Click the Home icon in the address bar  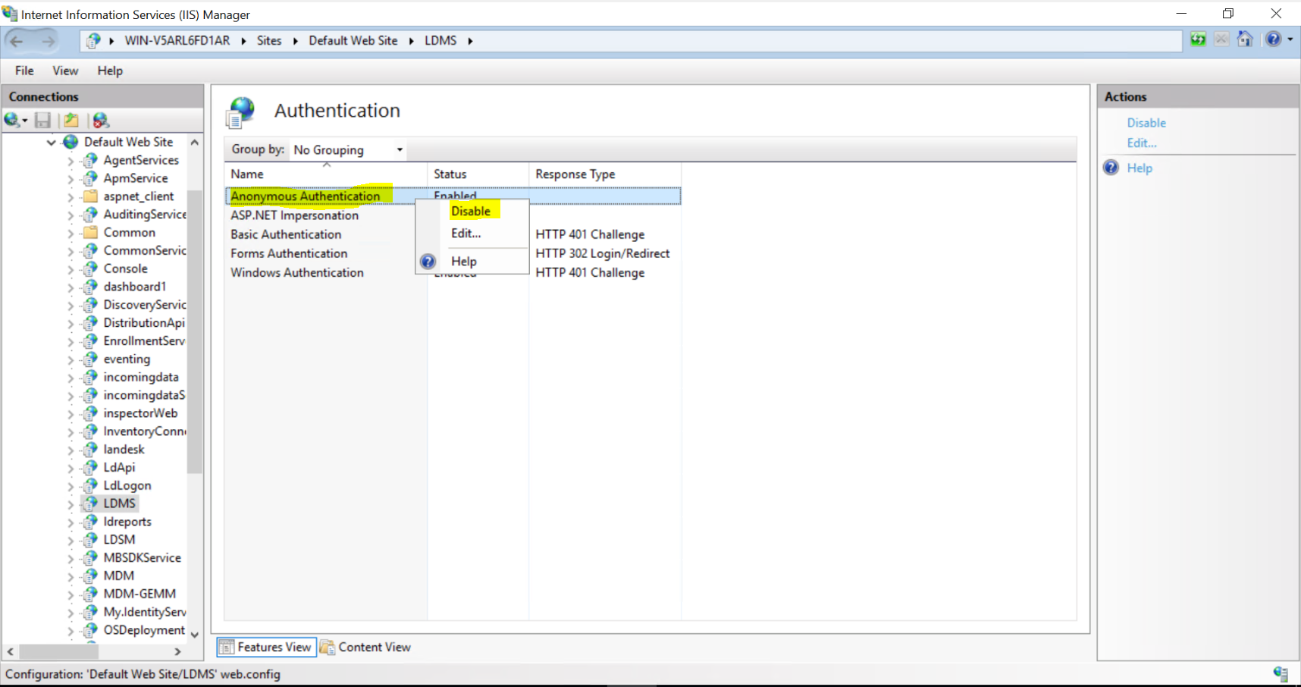pos(1244,39)
